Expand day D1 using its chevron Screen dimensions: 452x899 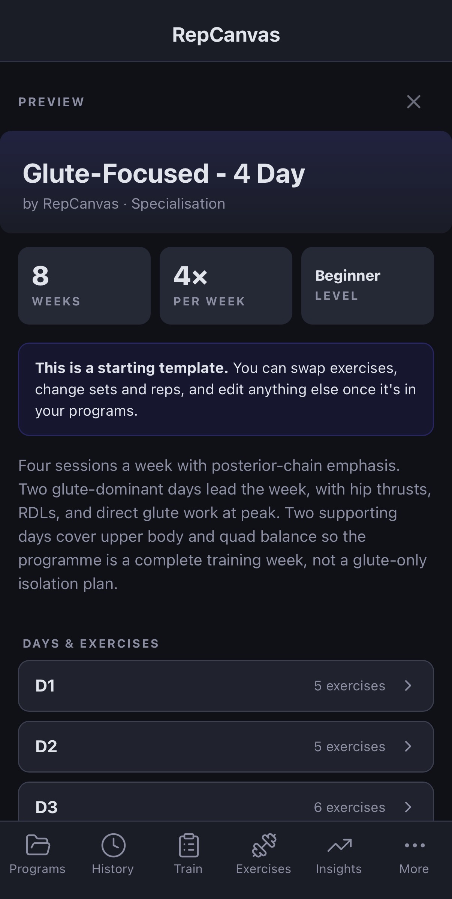(x=408, y=686)
